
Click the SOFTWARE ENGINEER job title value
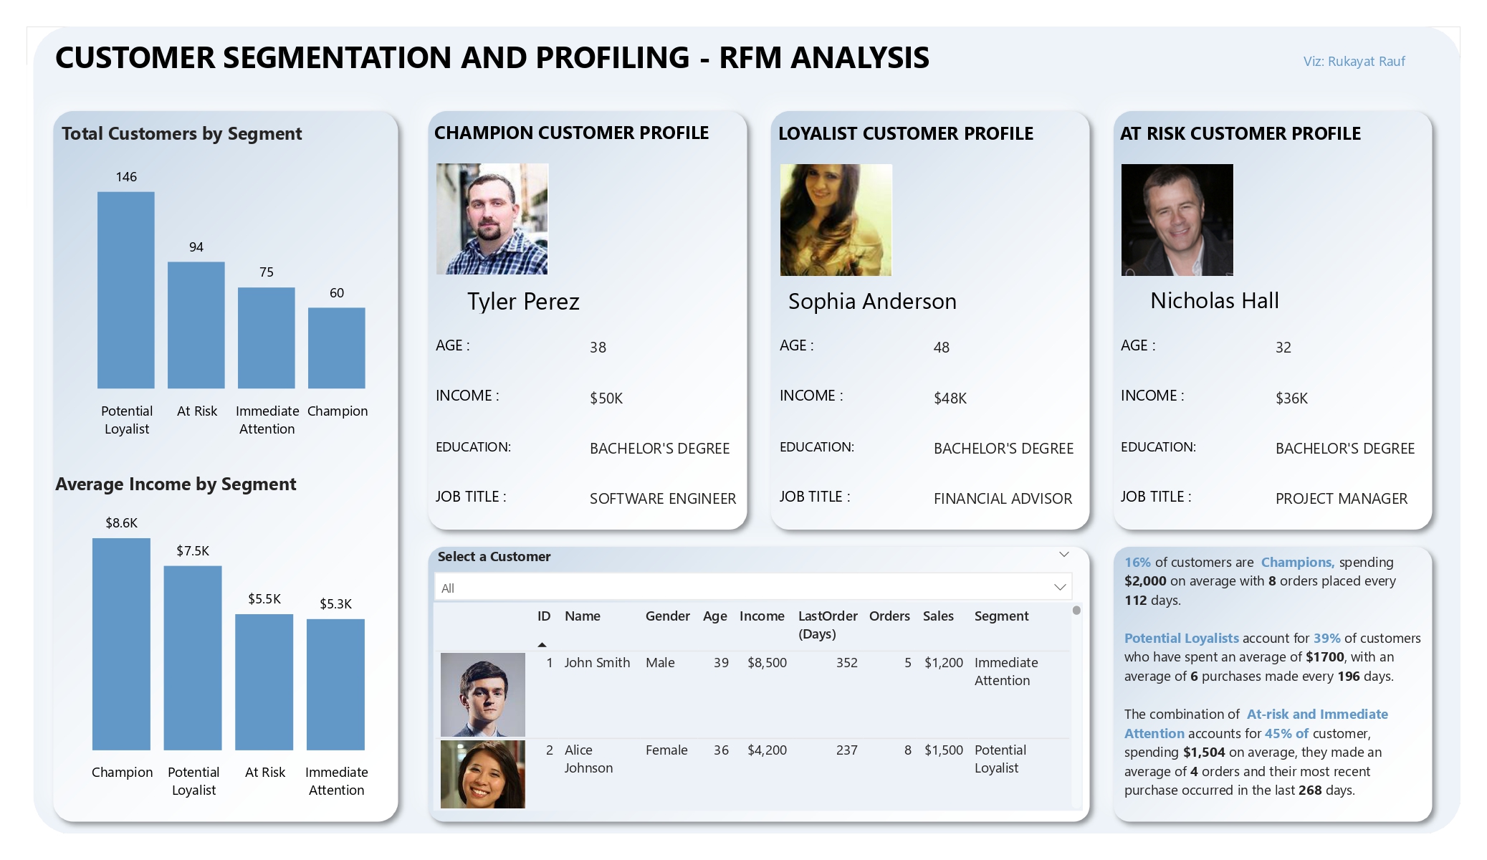click(663, 499)
